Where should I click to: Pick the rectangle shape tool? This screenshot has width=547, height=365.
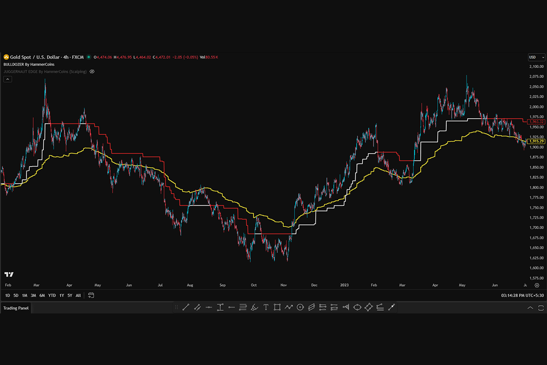[277, 308]
